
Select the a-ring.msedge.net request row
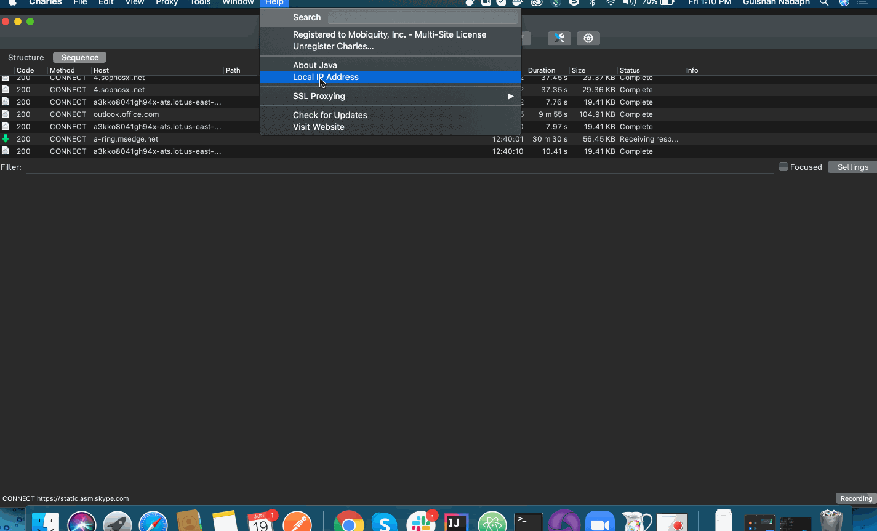pyautogui.click(x=438, y=139)
